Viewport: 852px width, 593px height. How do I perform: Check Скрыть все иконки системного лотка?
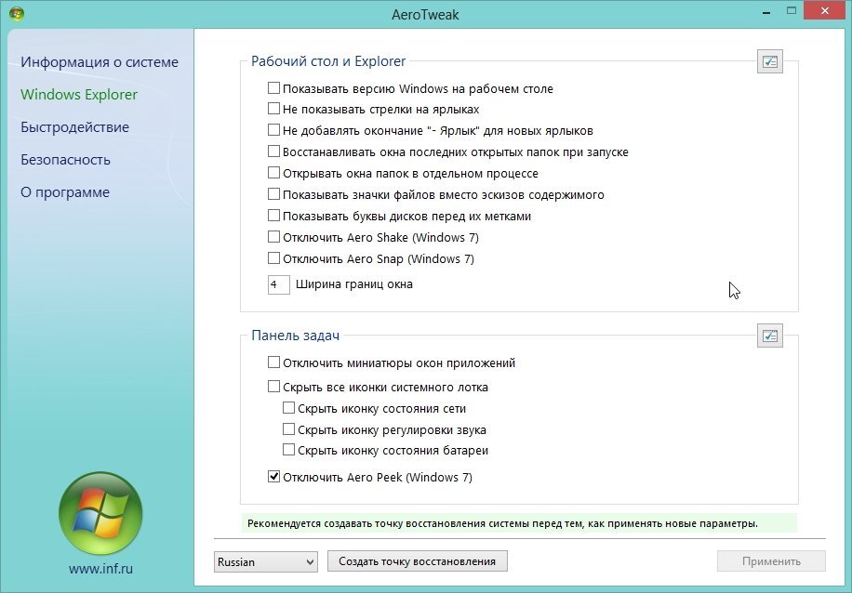tap(273, 387)
